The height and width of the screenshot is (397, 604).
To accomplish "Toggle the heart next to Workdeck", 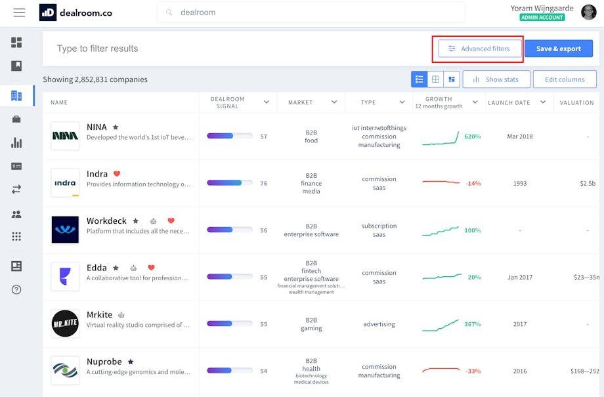I will [x=171, y=220].
